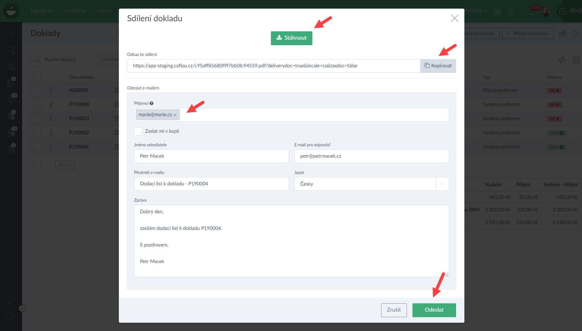Click the Jméno odesílatele input field

coord(211,156)
